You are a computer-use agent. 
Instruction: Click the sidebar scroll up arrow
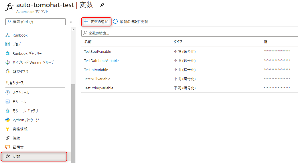coord(73,30)
